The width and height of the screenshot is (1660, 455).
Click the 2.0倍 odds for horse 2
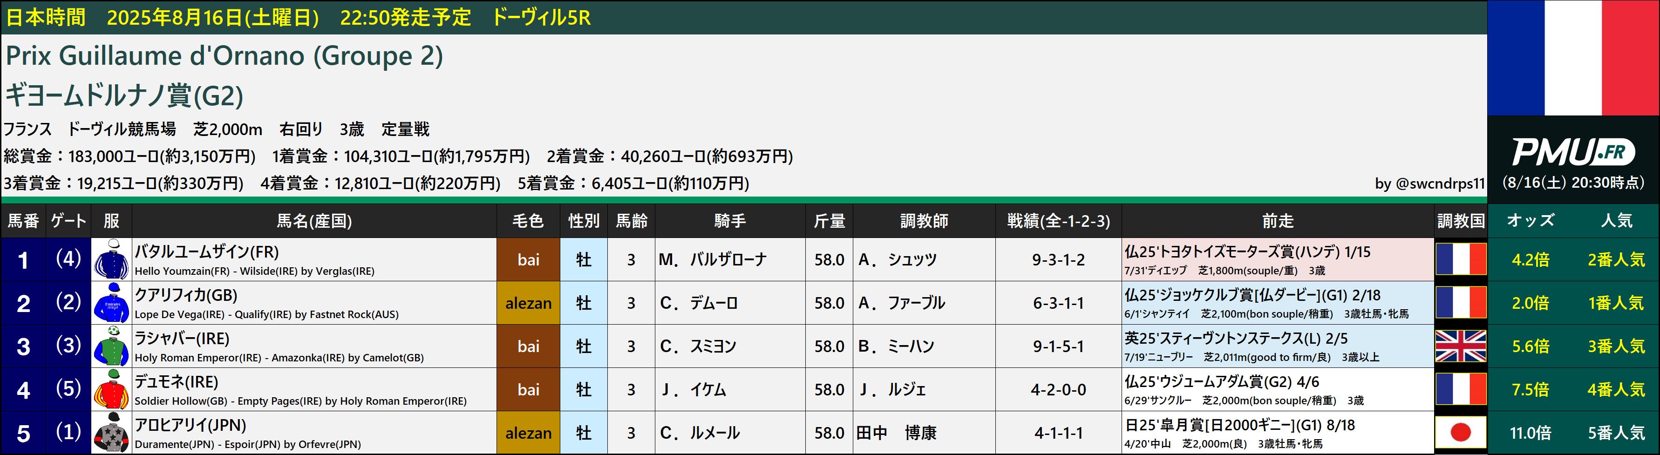coord(1531,303)
